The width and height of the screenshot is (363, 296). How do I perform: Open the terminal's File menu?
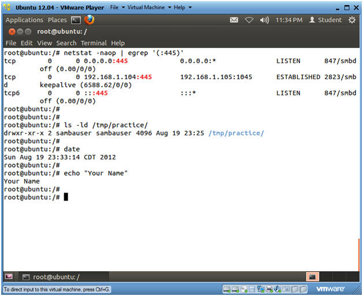click(x=11, y=43)
